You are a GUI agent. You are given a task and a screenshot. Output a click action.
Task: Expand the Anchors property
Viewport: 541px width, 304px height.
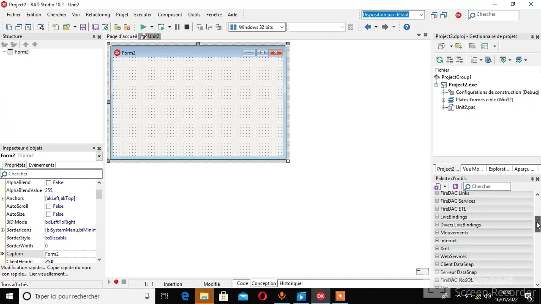point(3,198)
